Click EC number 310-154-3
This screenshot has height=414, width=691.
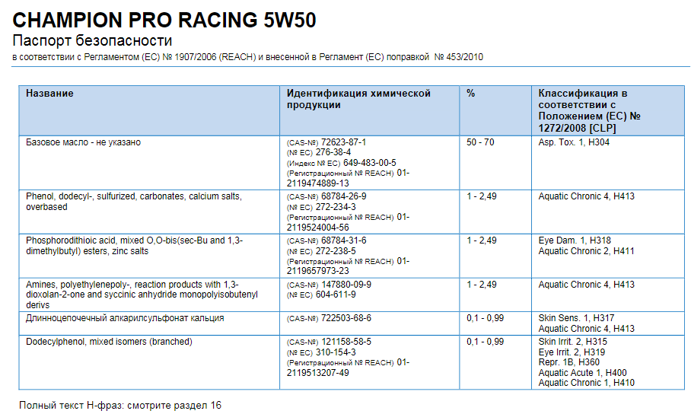point(336,352)
